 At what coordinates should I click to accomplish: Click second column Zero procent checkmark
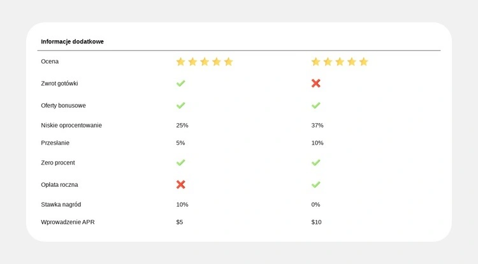316,163
